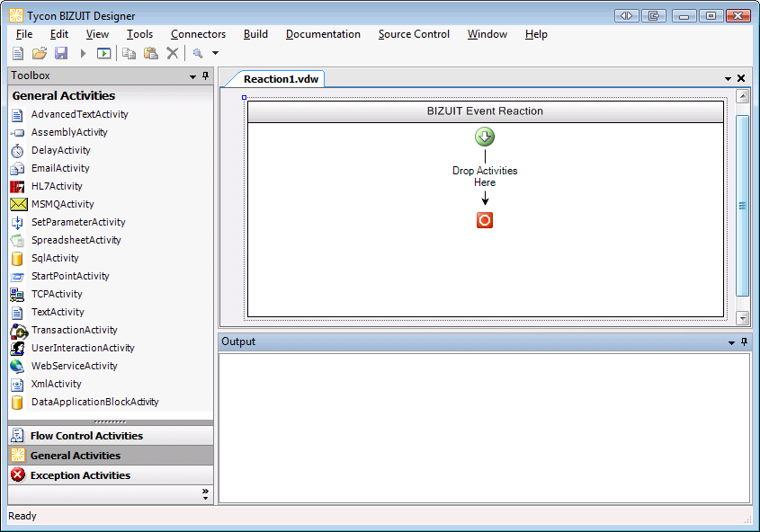760x532 pixels.
Task: Click the TextActivity toolbox label
Action: [58, 312]
